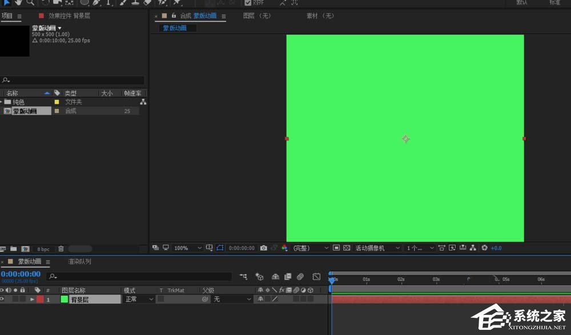571x335 pixels.
Task: Open the 100% magnification dropdown
Action: coord(188,248)
